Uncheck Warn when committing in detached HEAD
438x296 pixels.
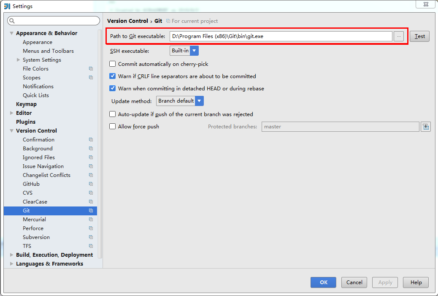click(113, 88)
